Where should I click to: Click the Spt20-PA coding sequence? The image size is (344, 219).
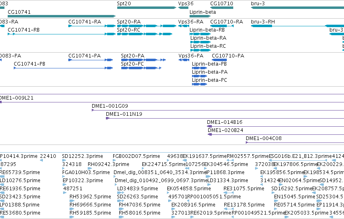(x=144, y=60)
